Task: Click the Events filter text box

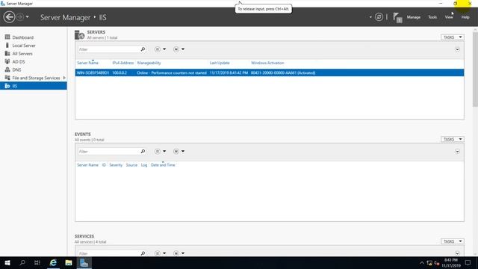Action: pos(109,151)
